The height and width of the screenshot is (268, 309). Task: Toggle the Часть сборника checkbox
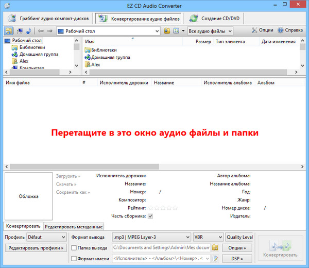tap(150, 216)
